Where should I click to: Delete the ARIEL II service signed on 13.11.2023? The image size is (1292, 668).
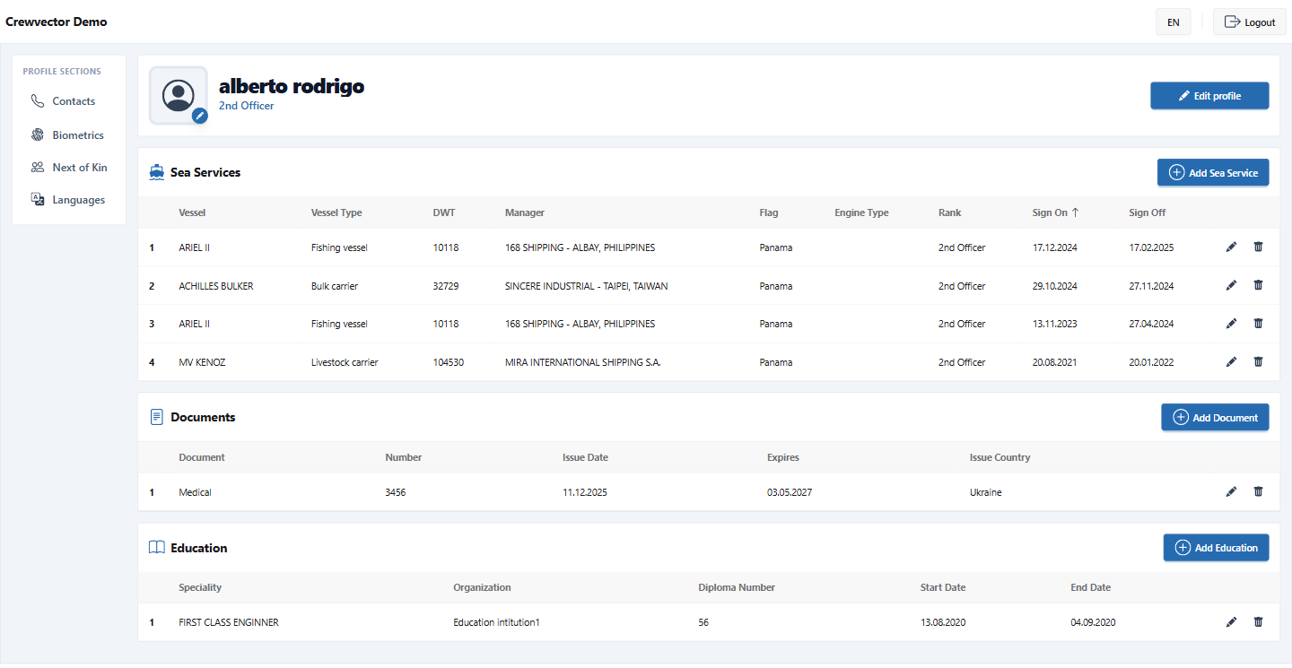point(1258,324)
